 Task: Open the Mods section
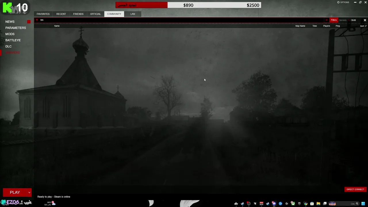[x=10, y=34]
